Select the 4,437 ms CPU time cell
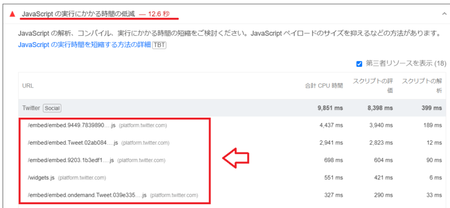 331,126
